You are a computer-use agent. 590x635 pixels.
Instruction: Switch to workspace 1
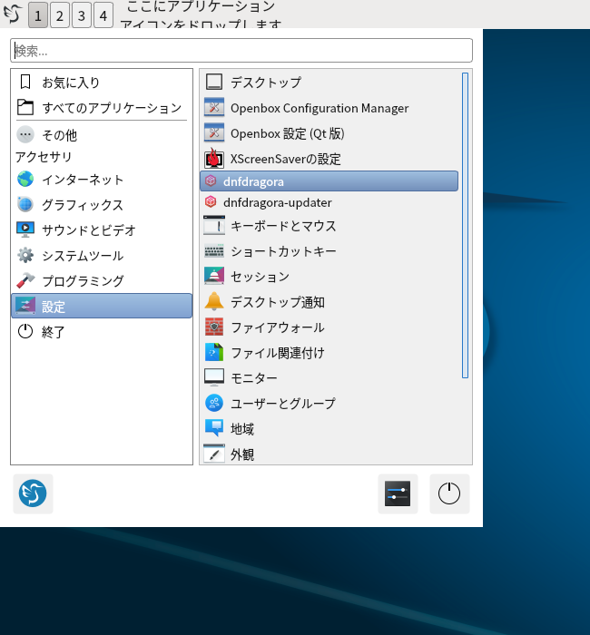click(38, 15)
